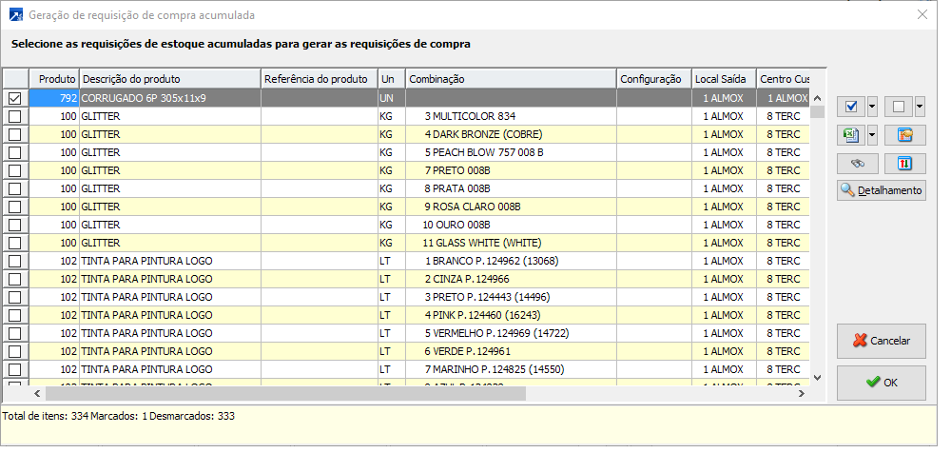This screenshot has width=951, height=453.
Task: Check the GLITTER 9 ROSA CLARO 008B row
Action: (x=15, y=207)
